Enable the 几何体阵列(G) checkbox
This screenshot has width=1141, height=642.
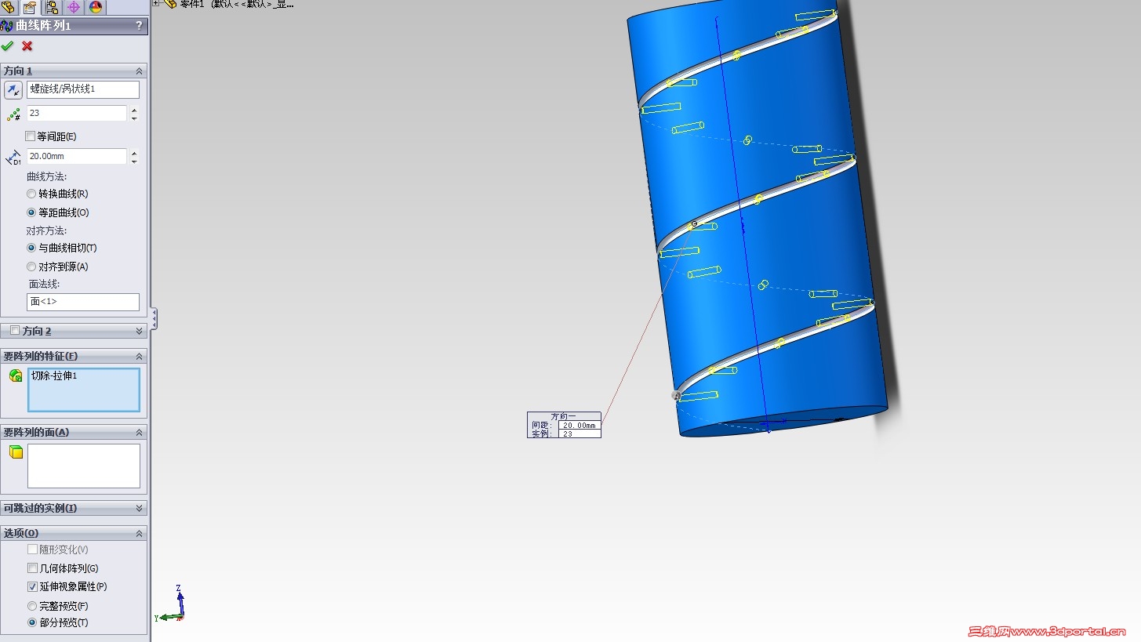point(32,568)
